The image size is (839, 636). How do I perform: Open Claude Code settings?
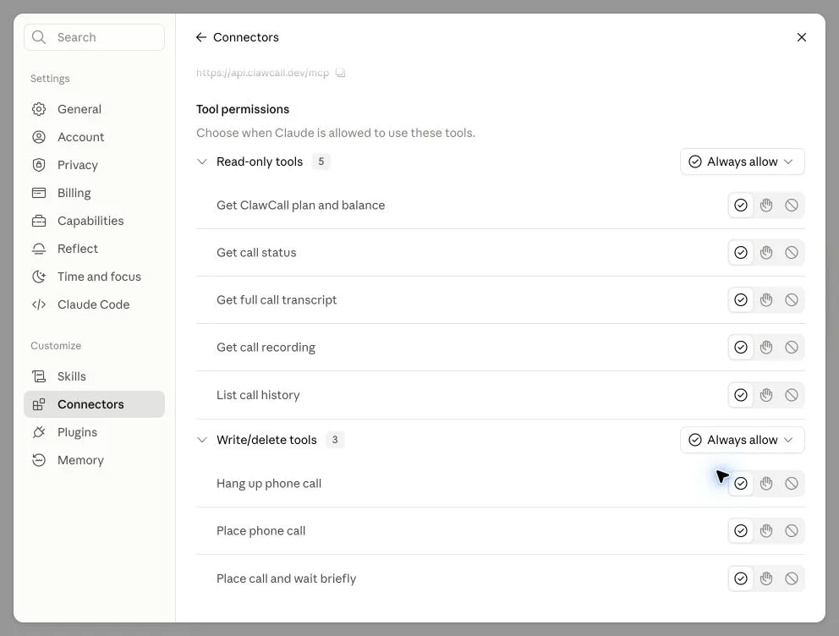pyautogui.click(x=94, y=304)
